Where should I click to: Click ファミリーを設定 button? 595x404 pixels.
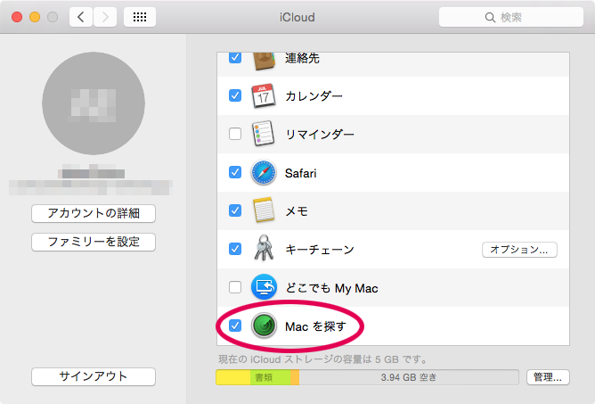94,242
